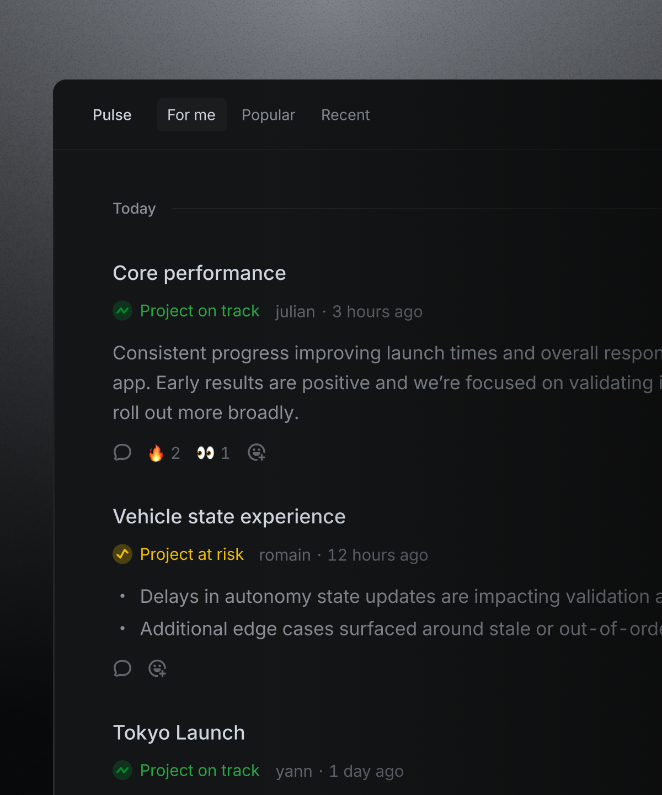
Task: Switch to the For me tab
Action: 191,115
